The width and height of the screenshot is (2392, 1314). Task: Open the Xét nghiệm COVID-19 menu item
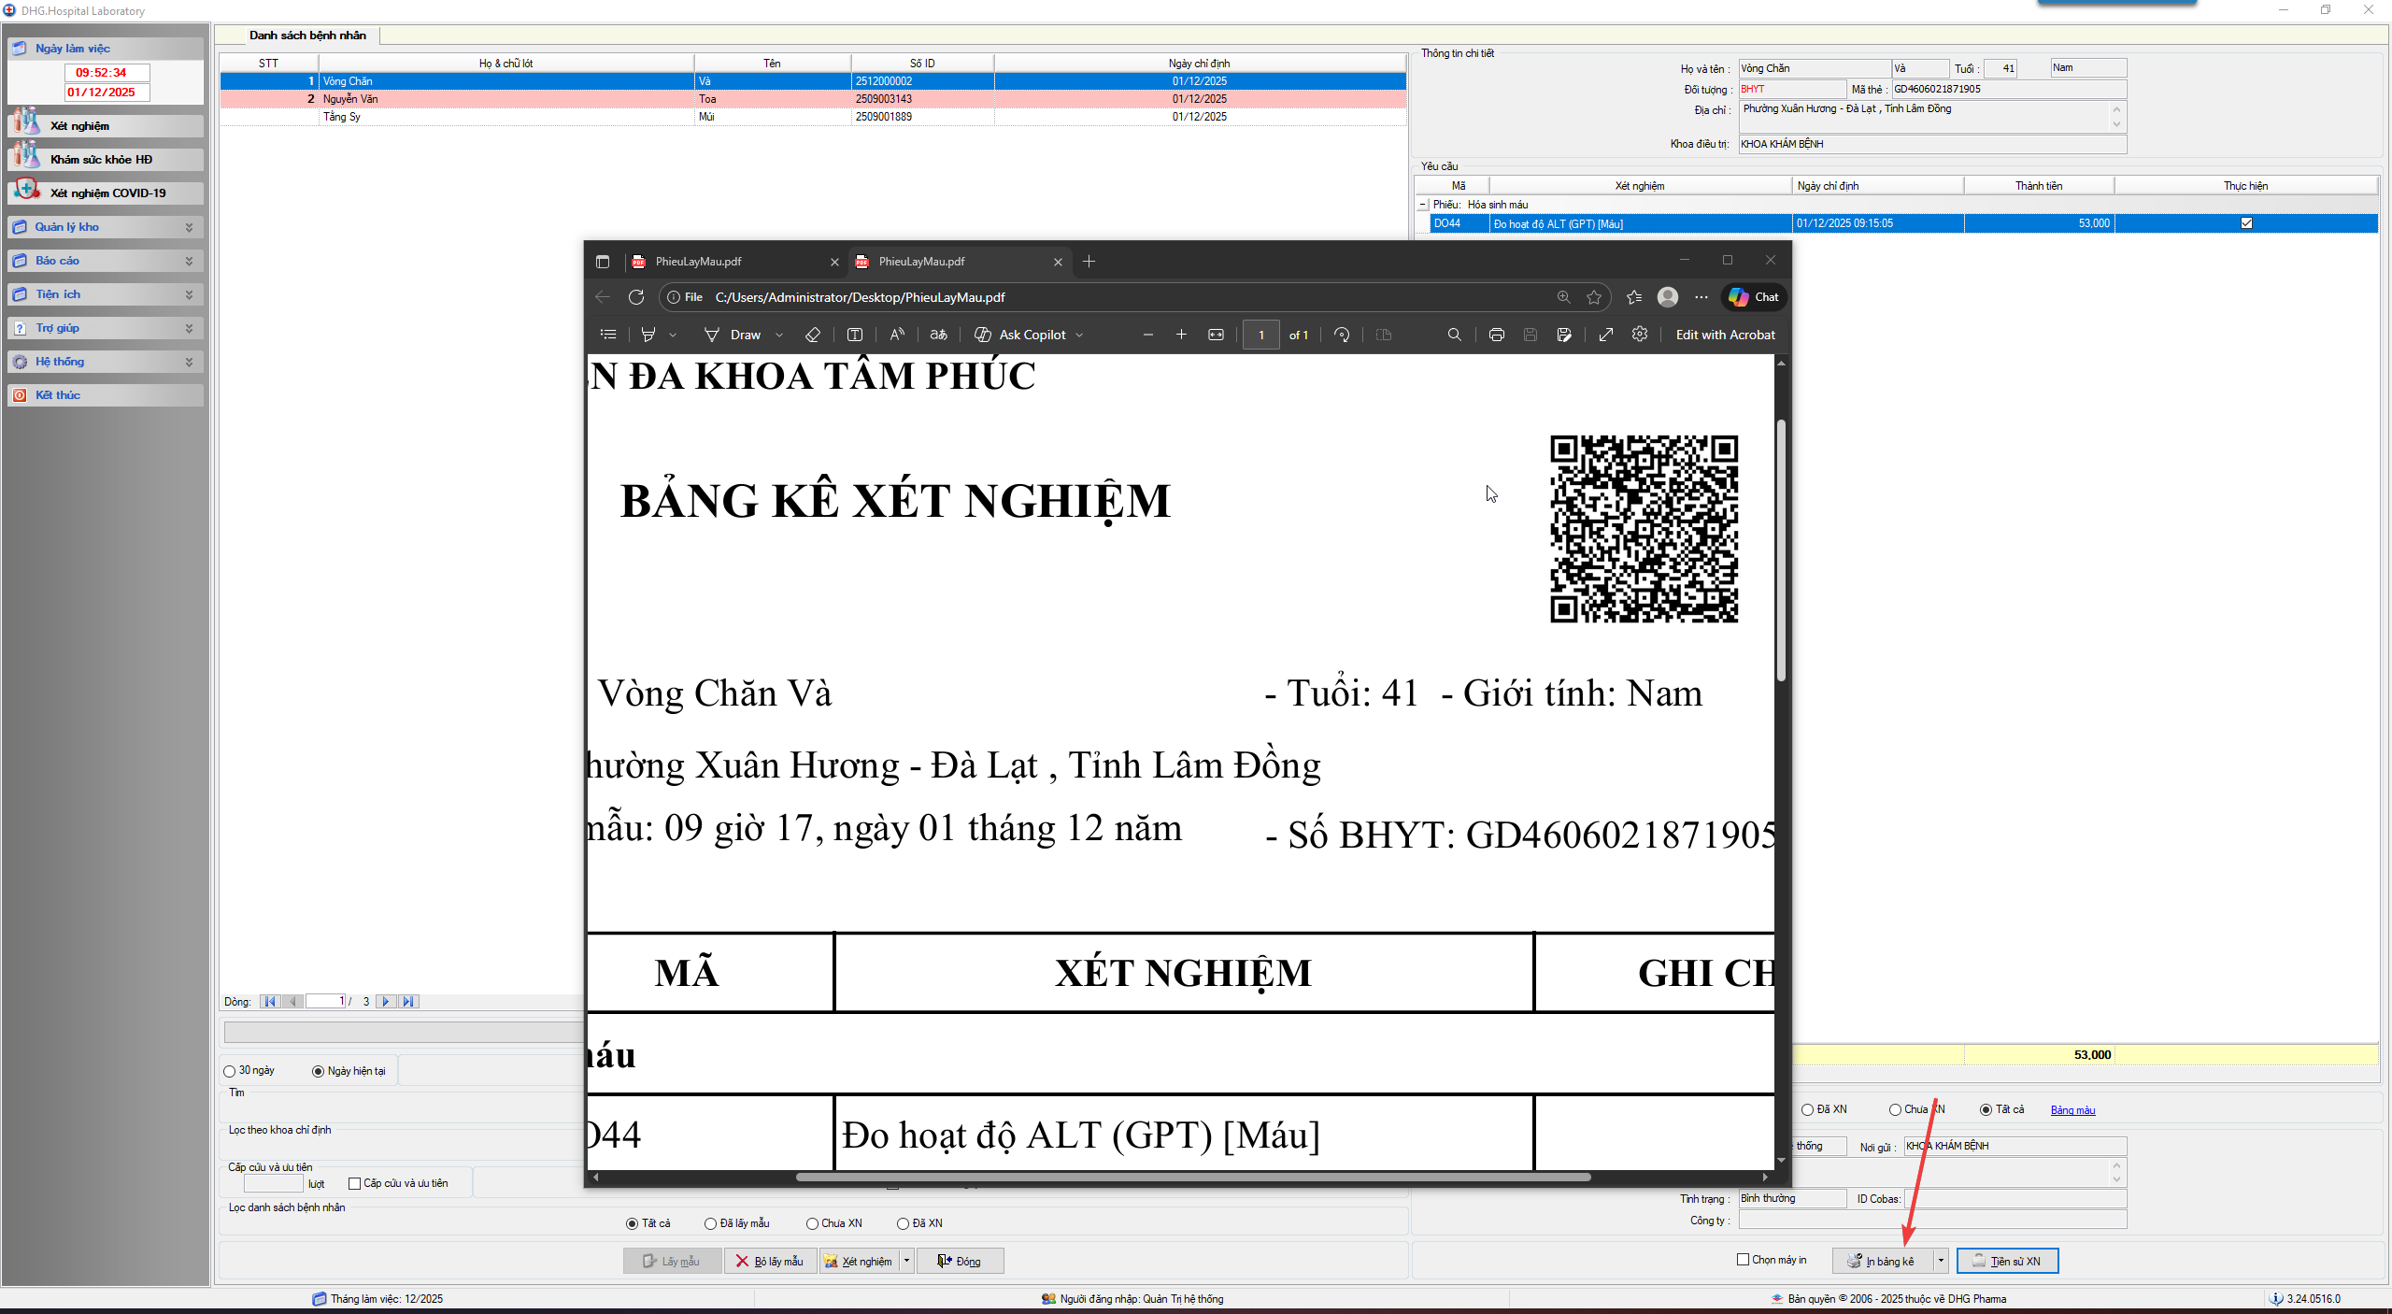coord(107,193)
